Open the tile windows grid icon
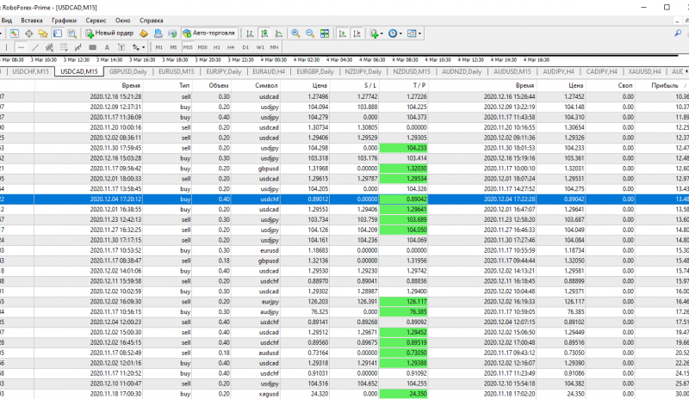Screen dimensions: 689x399 click(324, 34)
